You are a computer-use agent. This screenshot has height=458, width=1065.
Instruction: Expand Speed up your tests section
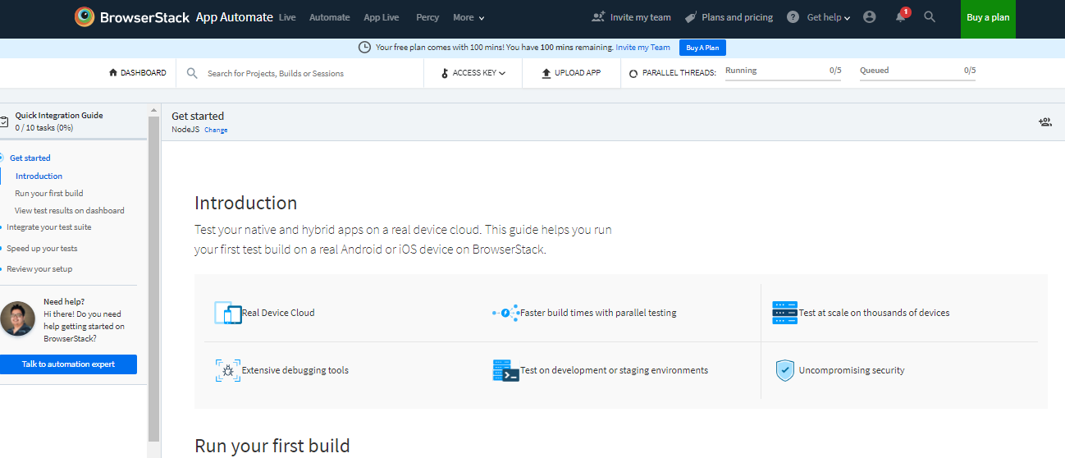pos(42,248)
